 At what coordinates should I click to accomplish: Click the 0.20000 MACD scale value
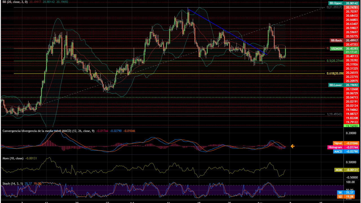(352, 133)
